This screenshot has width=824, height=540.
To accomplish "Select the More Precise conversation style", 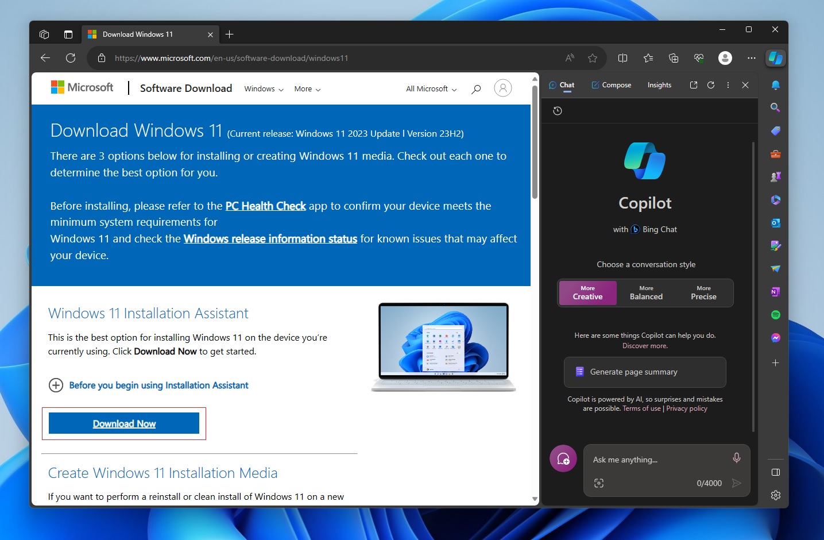I will tap(703, 293).
